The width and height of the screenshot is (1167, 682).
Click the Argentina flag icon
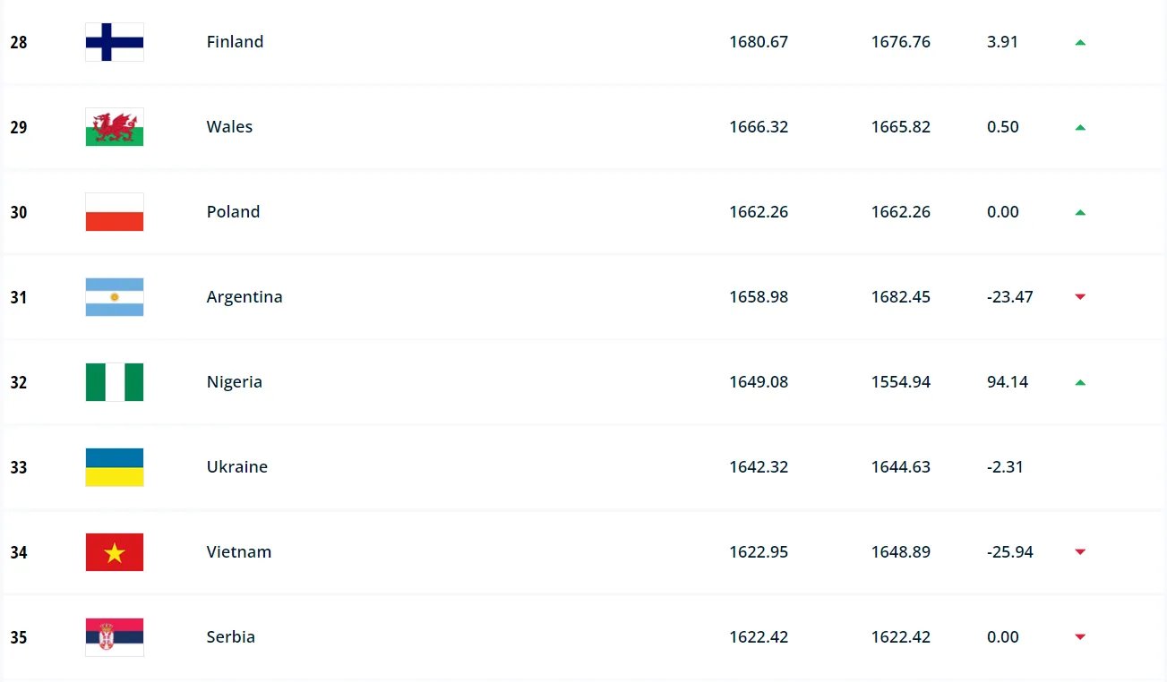[x=115, y=297]
